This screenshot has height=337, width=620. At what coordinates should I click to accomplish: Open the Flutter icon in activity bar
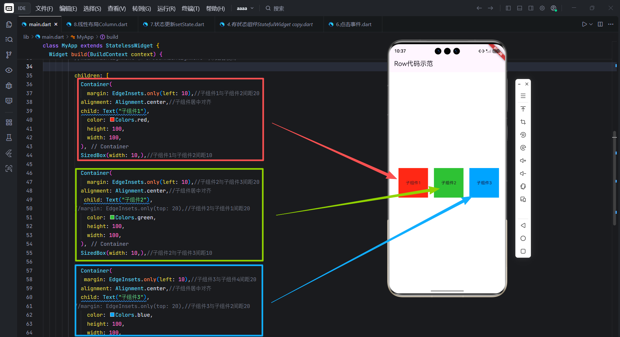[x=9, y=153]
